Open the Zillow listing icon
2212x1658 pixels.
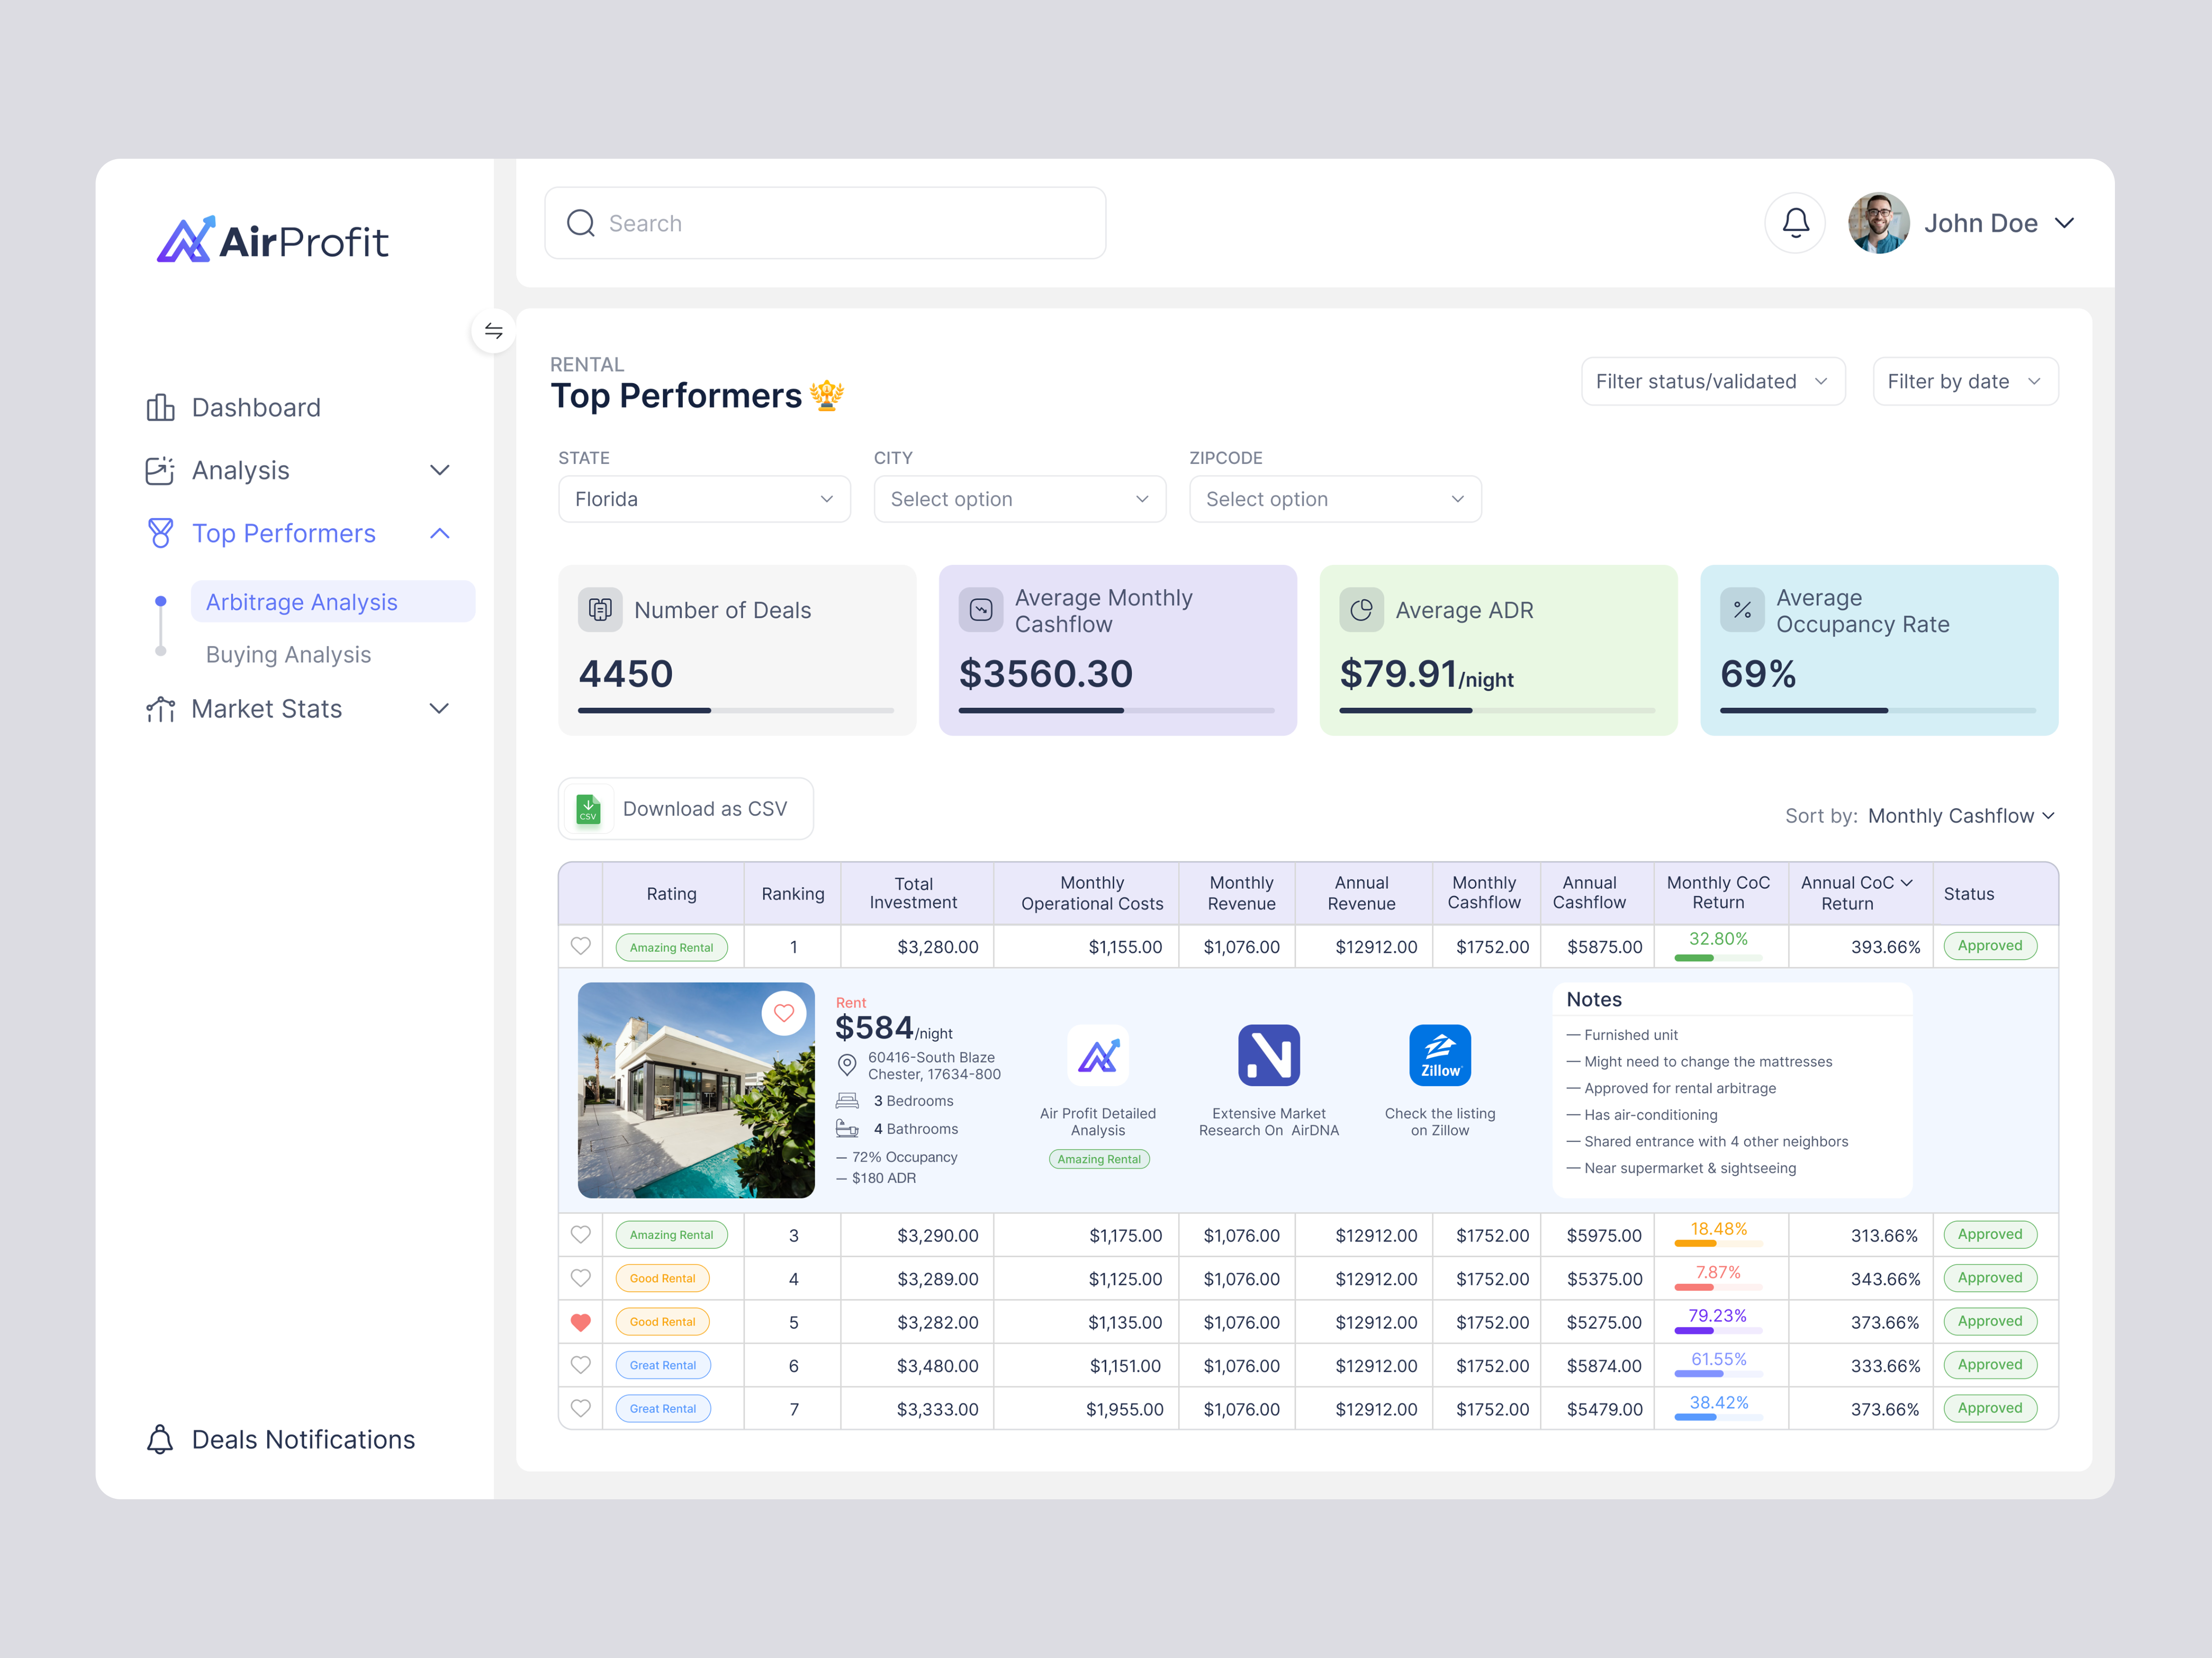(1440, 1055)
